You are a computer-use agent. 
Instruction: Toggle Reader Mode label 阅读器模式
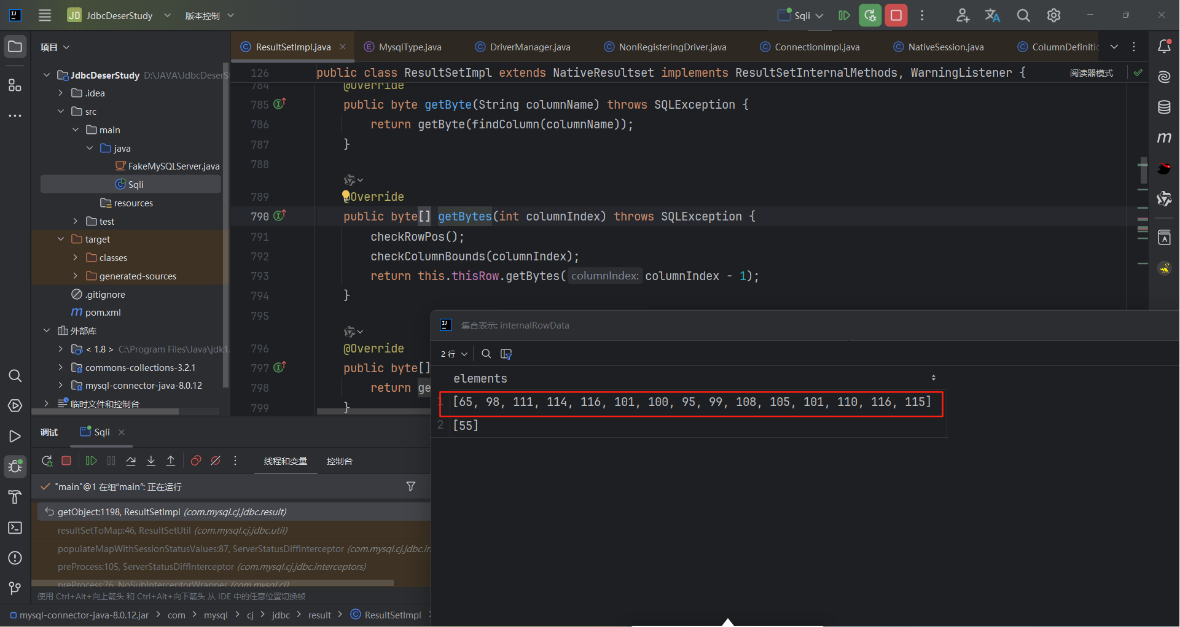pyautogui.click(x=1091, y=73)
